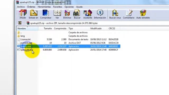Select the Speccy64.exe file name
The image size is (169, 95).
tap(27, 50)
